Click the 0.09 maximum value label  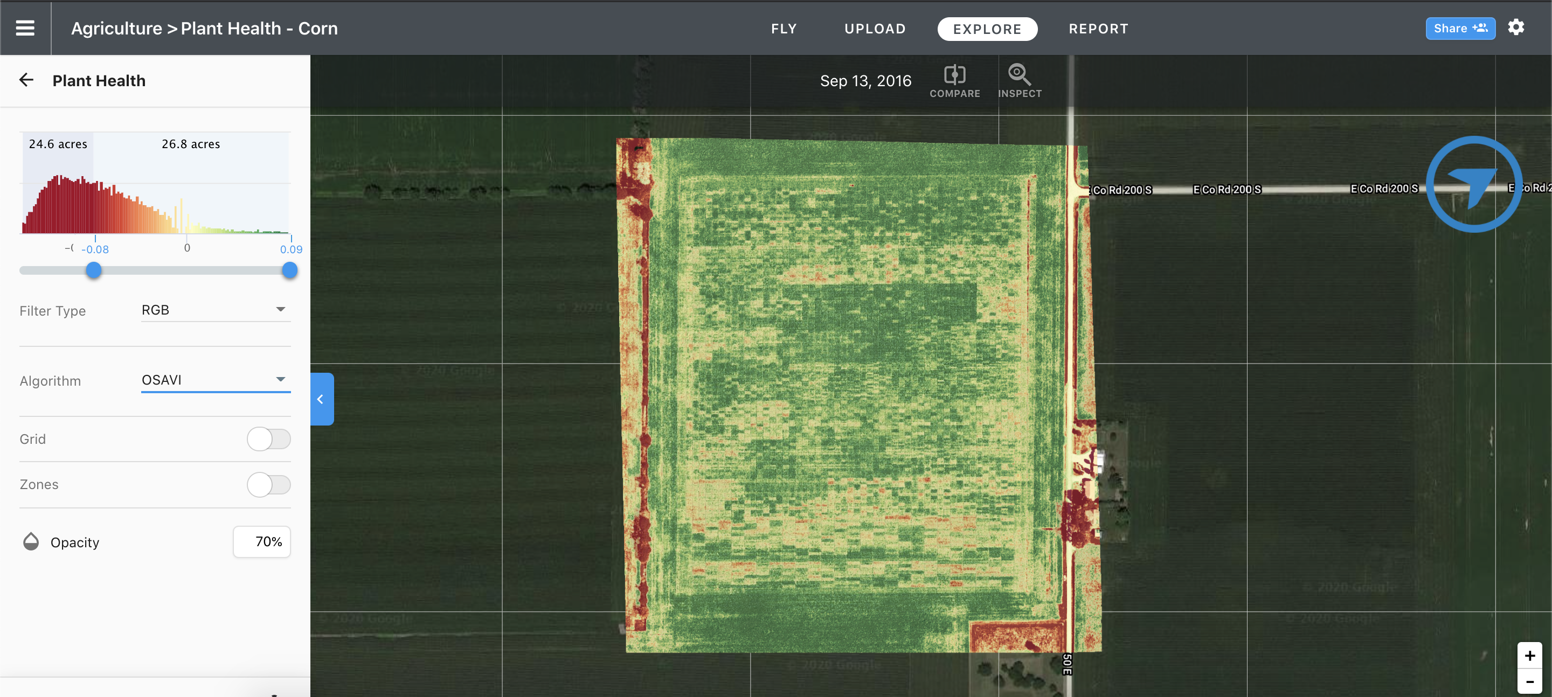(x=291, y=249)
